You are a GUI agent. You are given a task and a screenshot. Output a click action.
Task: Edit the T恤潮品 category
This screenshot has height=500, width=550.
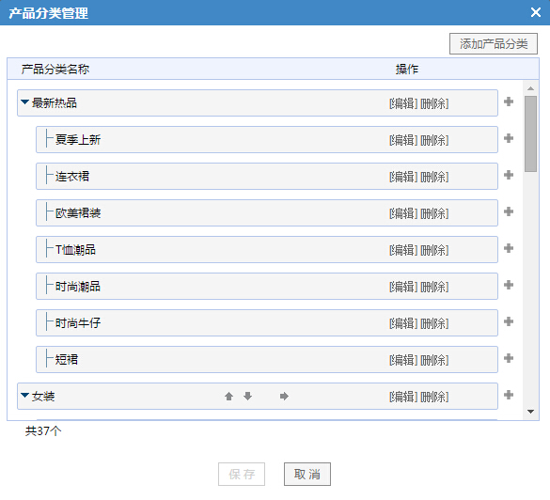[x=403, y=250]
